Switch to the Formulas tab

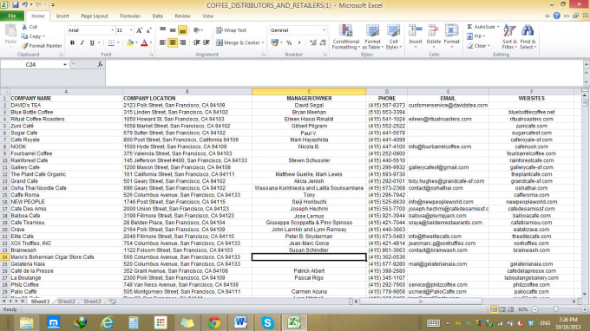[130, 16]
